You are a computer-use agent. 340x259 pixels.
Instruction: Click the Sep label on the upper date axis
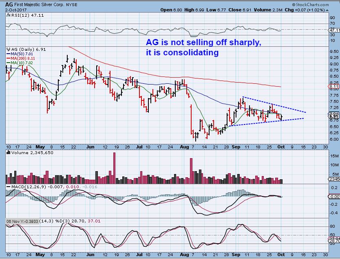click(x=236, y=147)
